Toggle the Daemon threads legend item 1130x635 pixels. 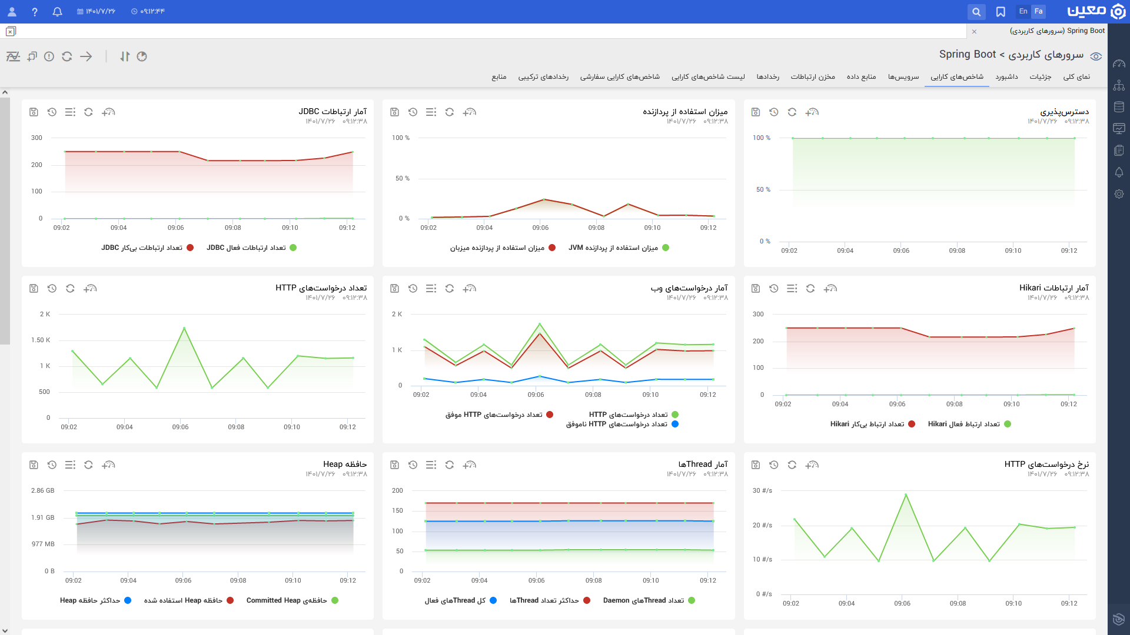649,600
